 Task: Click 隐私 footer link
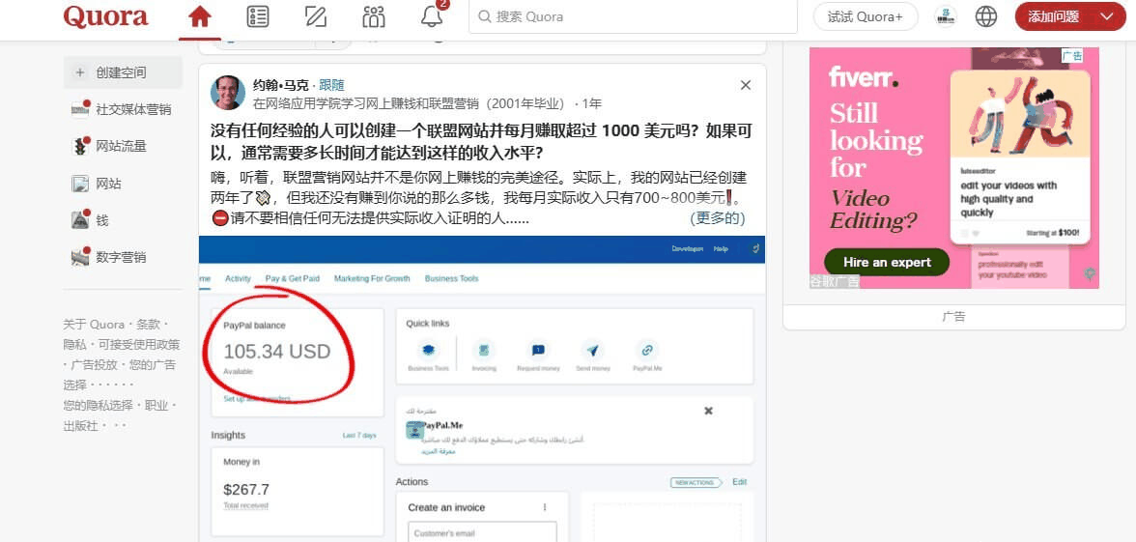[74, 344]
